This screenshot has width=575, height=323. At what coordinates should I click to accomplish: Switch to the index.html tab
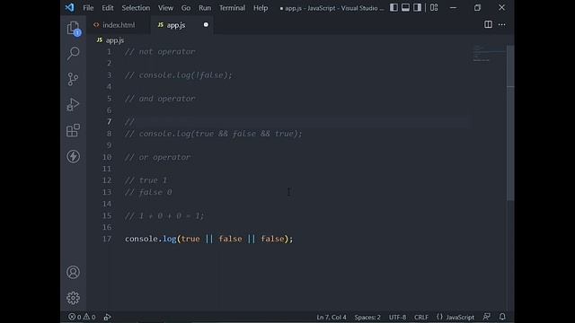[x=118, y=25]
